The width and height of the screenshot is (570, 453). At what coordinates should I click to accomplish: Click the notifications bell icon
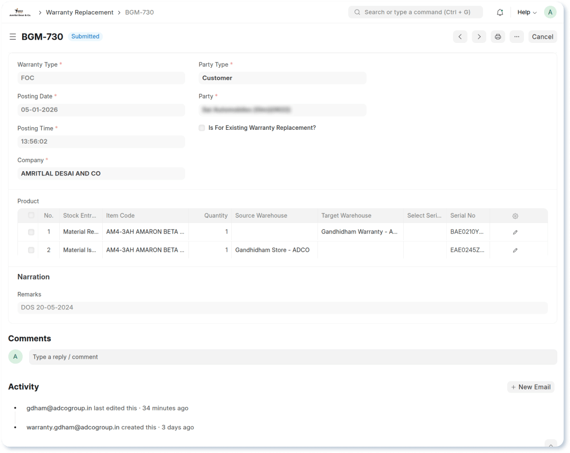click(500, 12)
